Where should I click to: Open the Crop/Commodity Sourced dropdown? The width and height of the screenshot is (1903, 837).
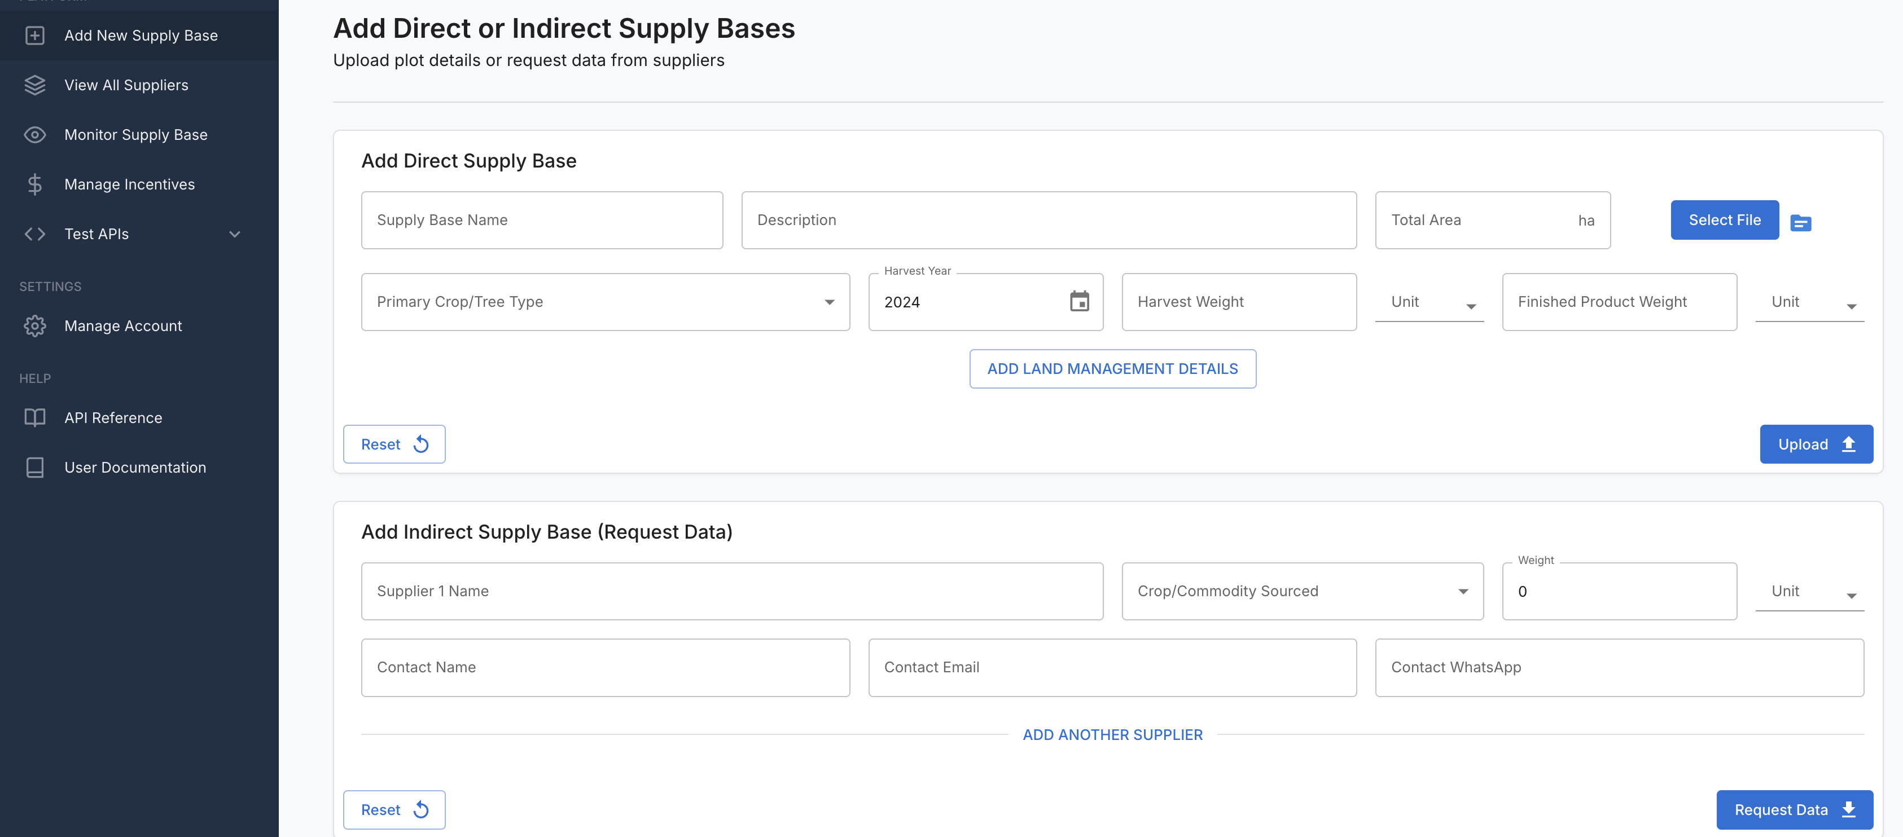tap(1301, 591)
